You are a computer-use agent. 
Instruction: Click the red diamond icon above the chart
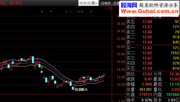click(x=106, y=8)
